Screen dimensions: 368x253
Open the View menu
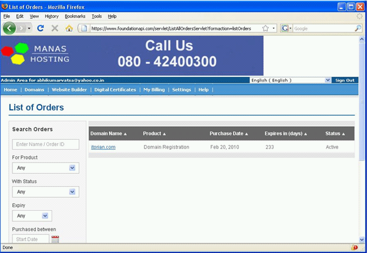pos(34,16)
